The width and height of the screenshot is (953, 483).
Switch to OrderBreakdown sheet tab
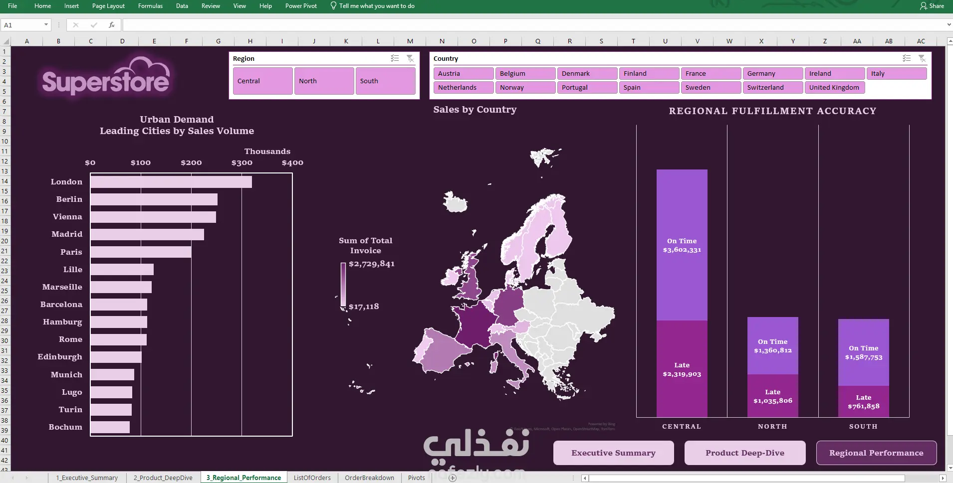point(369,478)
